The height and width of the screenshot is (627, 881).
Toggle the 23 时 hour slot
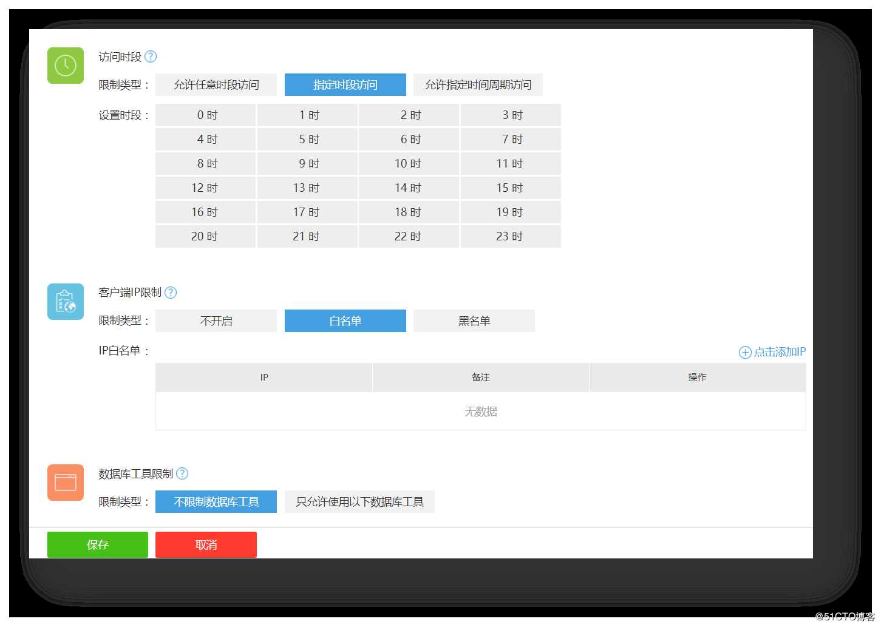click(511, 237)
